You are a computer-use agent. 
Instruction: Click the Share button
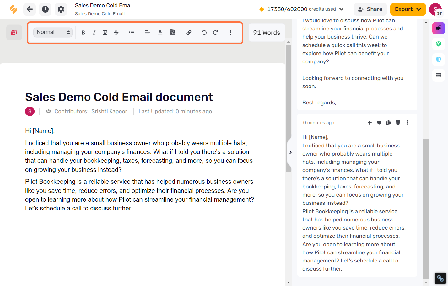coord(370,9)
